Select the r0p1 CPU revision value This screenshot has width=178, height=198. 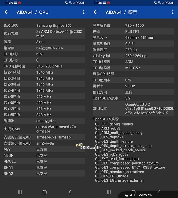pos(40,54)
